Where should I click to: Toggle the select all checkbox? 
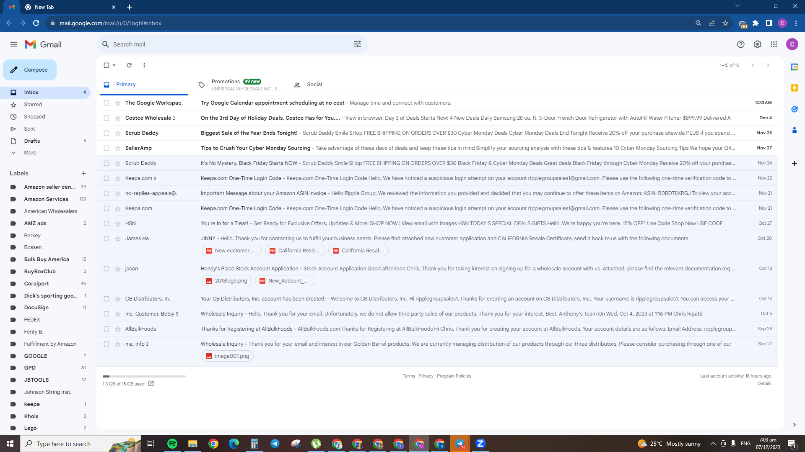pos(106,65)
